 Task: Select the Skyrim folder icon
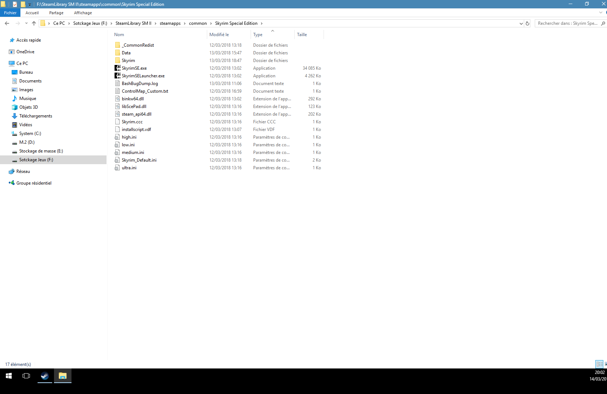pyautogui.click(x=117, y=61)
